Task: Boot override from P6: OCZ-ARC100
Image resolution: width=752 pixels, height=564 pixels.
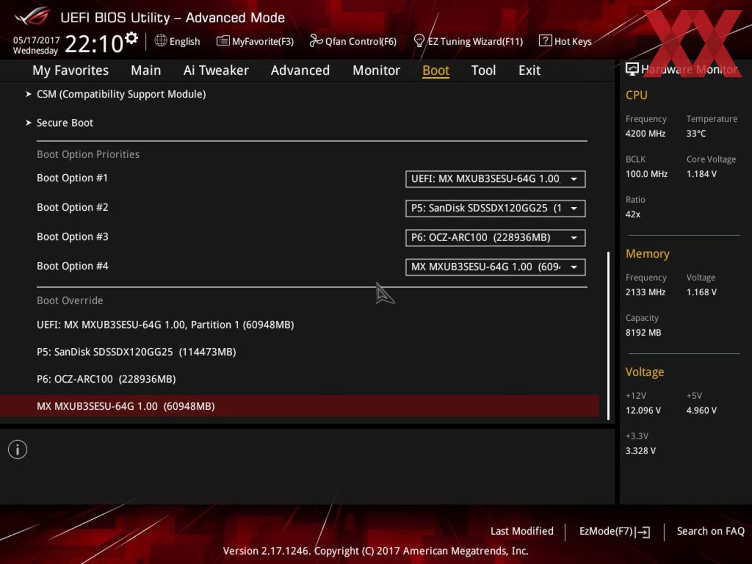Action: (x=106, y=379)
